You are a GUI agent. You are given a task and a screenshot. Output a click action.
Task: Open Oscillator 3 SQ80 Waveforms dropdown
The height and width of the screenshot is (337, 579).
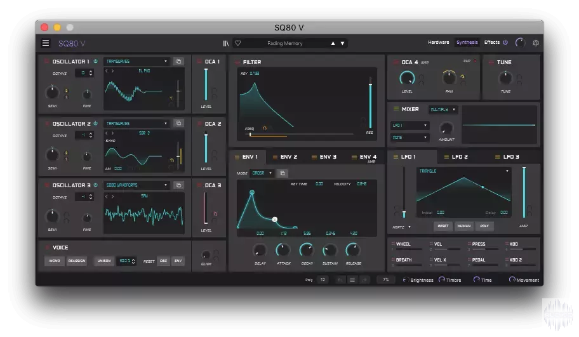click(x=137, y=185)
